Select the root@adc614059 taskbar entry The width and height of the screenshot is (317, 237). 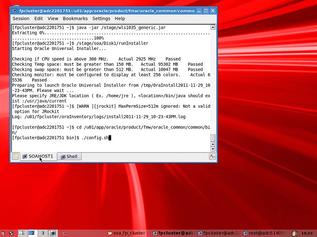point(264,233)
